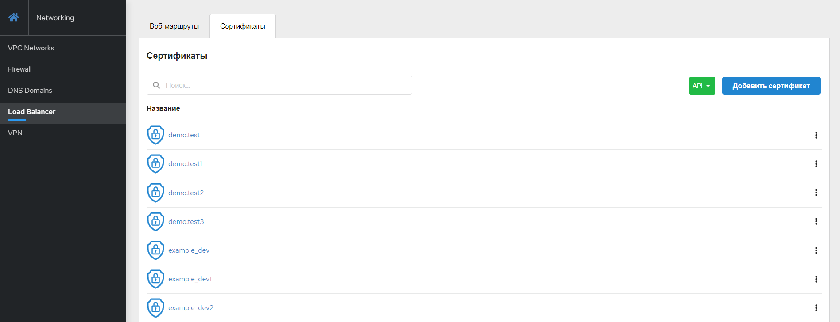Open the three-dot menu for demo.test
The image size is (840, 322).
click(x=816, y=135)
